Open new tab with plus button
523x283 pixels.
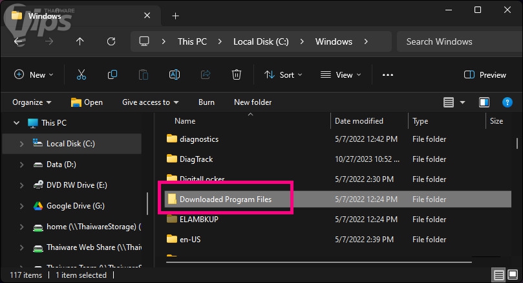[176, 16]
